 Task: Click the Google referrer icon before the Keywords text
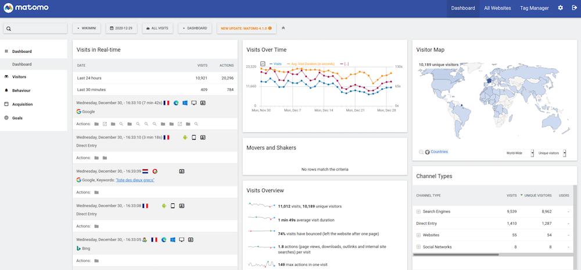[x=79, y=180]
